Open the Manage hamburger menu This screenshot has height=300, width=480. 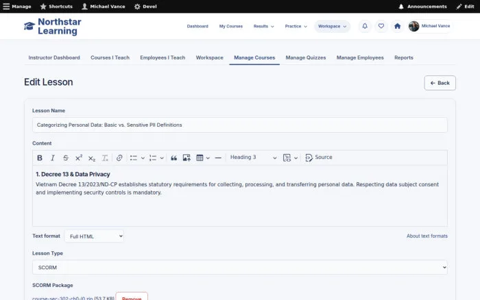[x=17, y=6]
